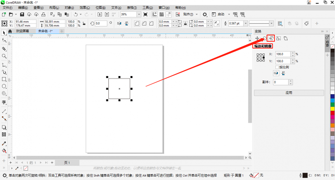Select the Zoom magnifier tool
Image resolution: width=335 pixels, height=180 pixels.
click(x=4, y=56)
